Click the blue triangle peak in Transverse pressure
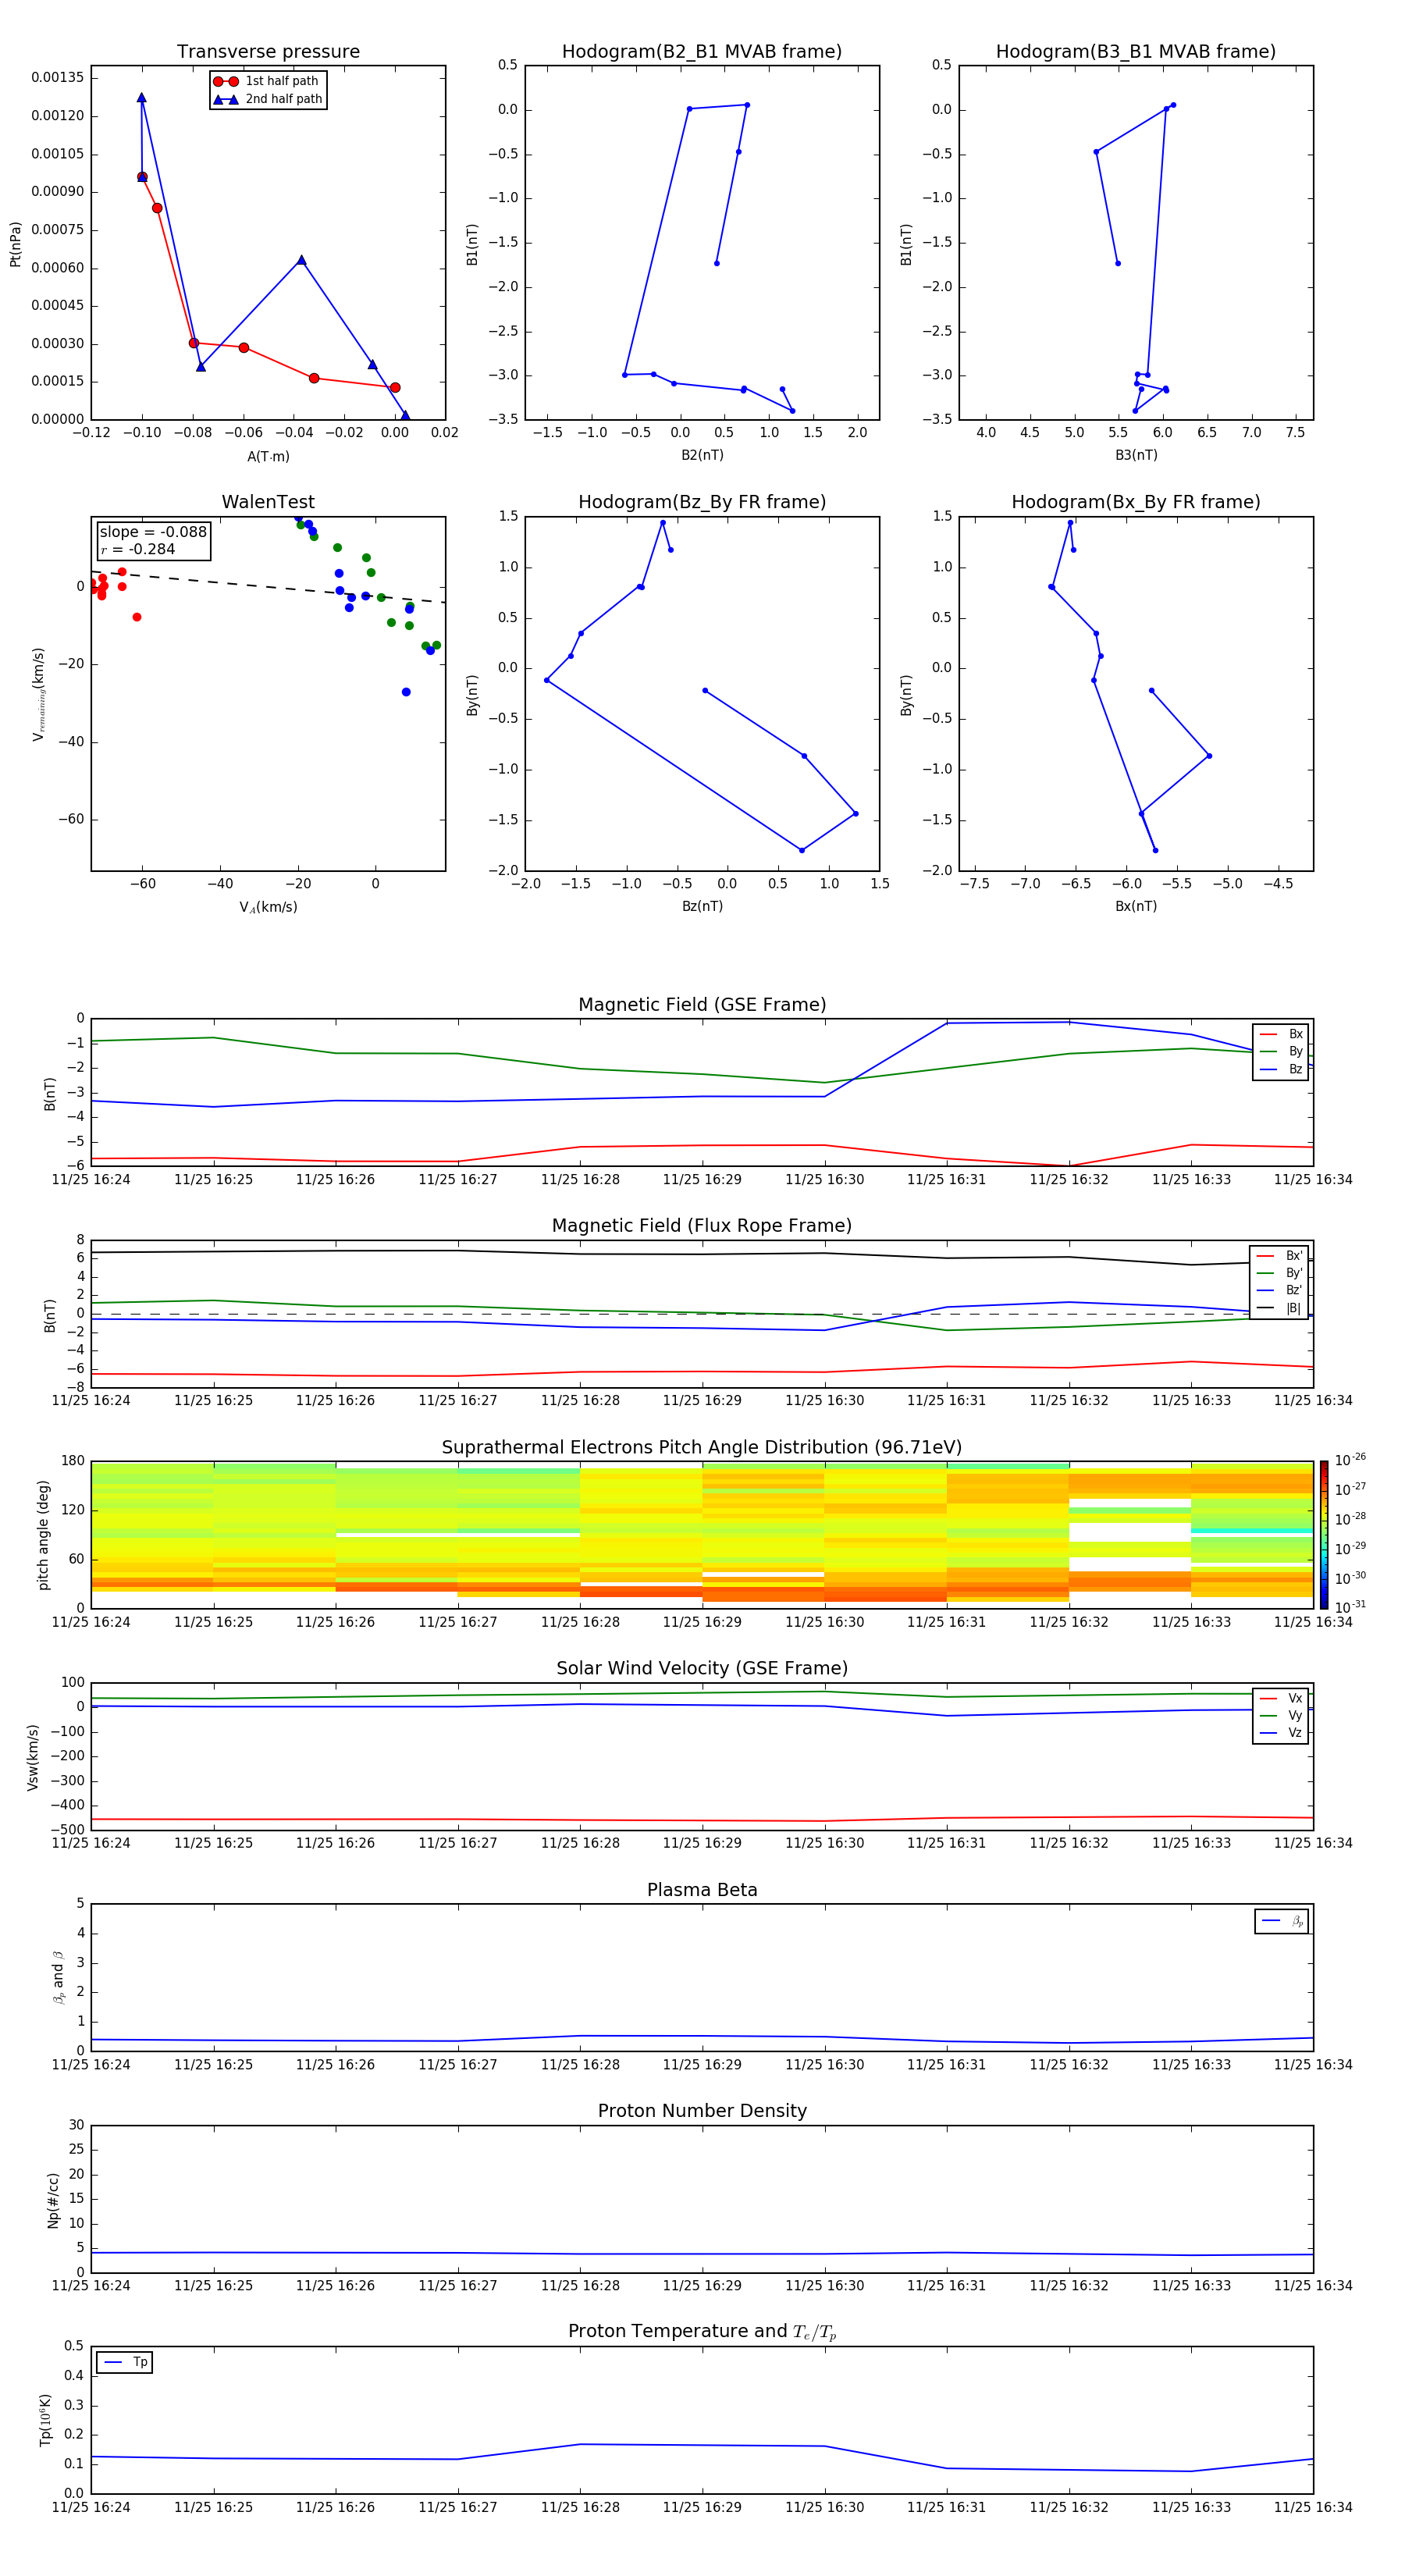This screenshot has height=2576, width=1405. [142, 98]
